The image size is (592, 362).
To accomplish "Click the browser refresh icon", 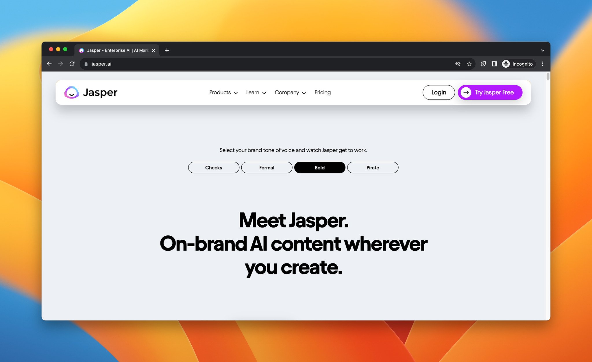I will [72, 63].
